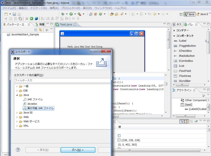Click the Print toolbar icon
The width and height of the screenshot is (211, 156).
(19, 14)
